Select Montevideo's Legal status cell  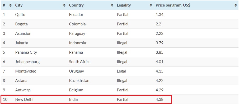[121, 71]
